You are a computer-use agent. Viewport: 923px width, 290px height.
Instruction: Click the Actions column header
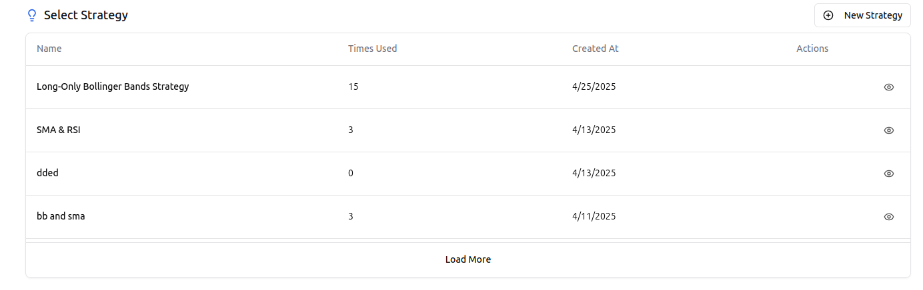(812, 49)
